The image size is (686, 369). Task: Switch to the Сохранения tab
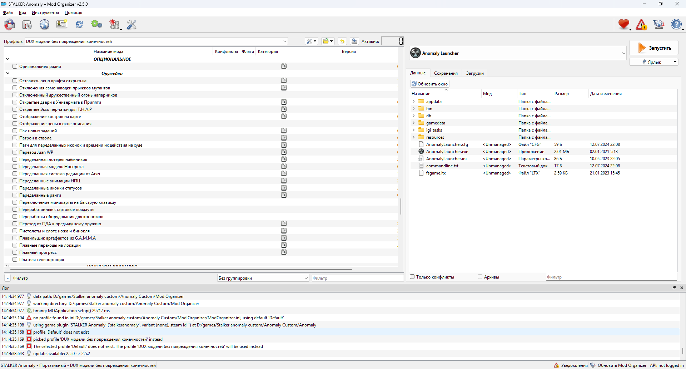tap(446, 73)
